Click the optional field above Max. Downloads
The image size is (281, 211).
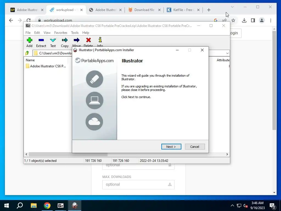point(138,166)
